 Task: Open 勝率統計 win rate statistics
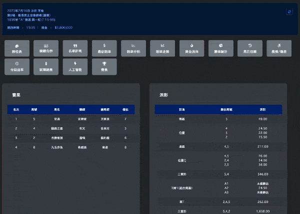coord(221,48)
